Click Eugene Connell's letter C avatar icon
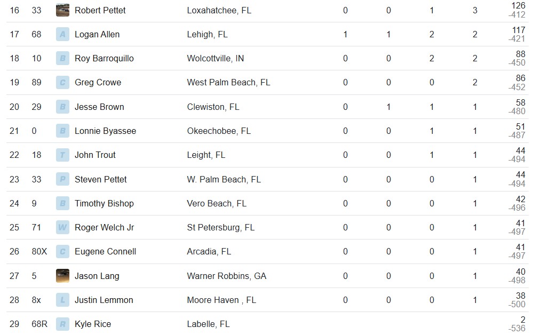The image size is (533, 335). [62, 252]
